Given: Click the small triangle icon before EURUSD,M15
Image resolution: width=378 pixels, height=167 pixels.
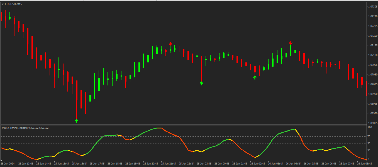Looking at the screenshot, I should click(x=3, y=4).
